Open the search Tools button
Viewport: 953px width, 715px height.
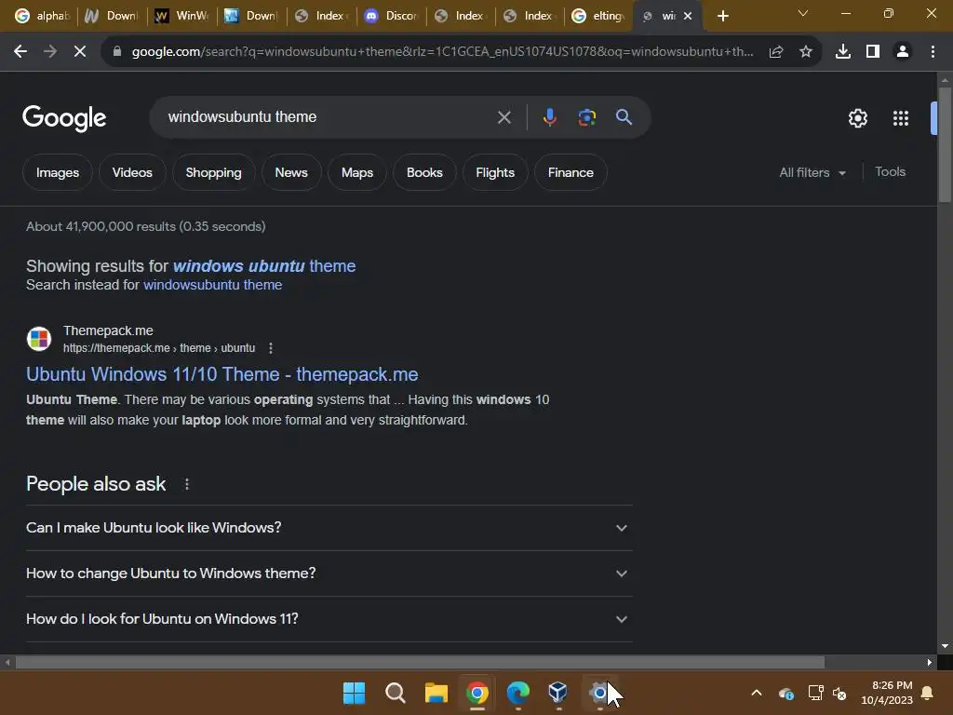890,172
